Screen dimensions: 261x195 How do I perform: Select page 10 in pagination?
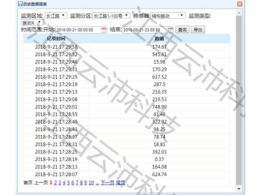(91, 183)
